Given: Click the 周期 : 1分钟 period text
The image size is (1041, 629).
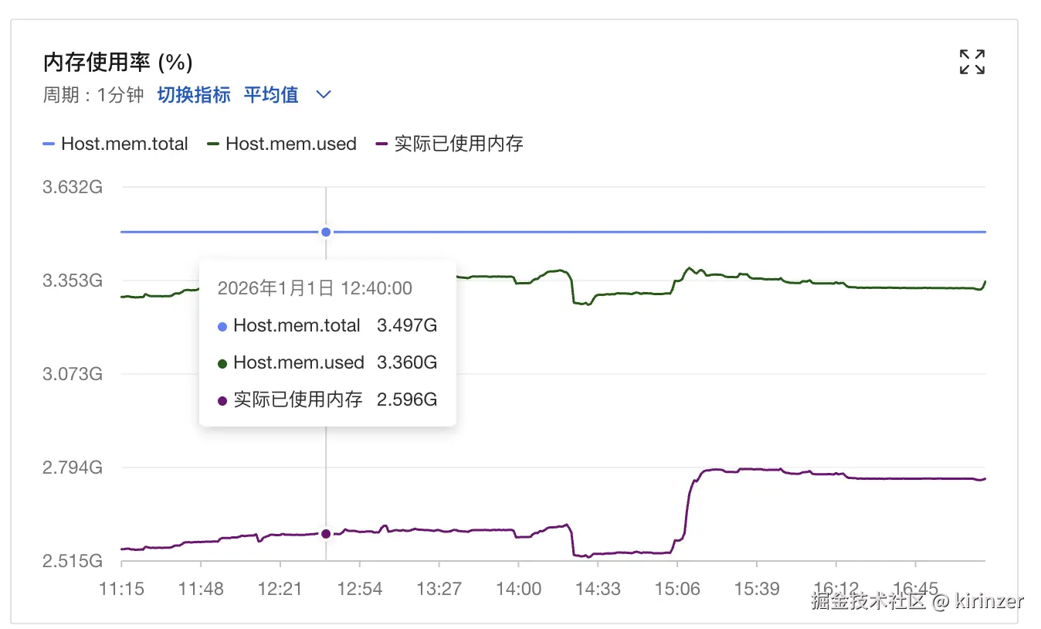Looking at the screenshot, I should point(93,94).
